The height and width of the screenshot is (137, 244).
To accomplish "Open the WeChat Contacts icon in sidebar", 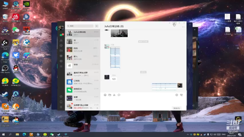I will [61, 40].
